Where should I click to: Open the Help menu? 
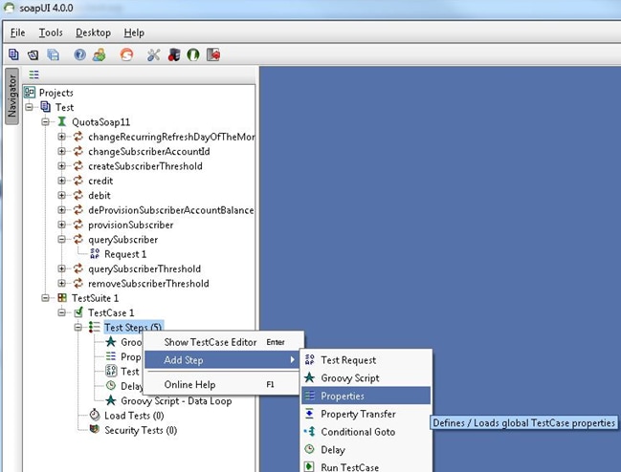coord(134,32)
